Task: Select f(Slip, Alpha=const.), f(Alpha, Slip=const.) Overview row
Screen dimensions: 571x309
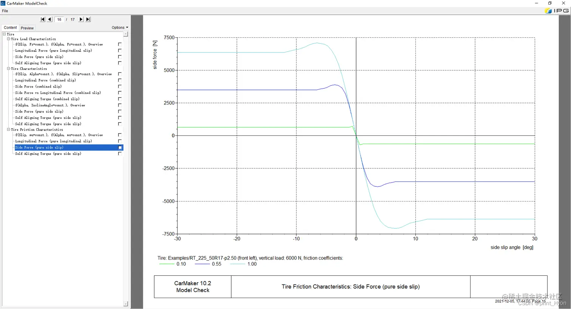Action: click(x=63, y=74)
